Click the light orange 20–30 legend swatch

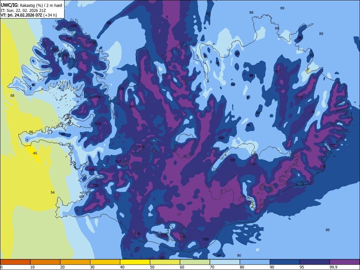pyautogui.click(x=75, y=262)
